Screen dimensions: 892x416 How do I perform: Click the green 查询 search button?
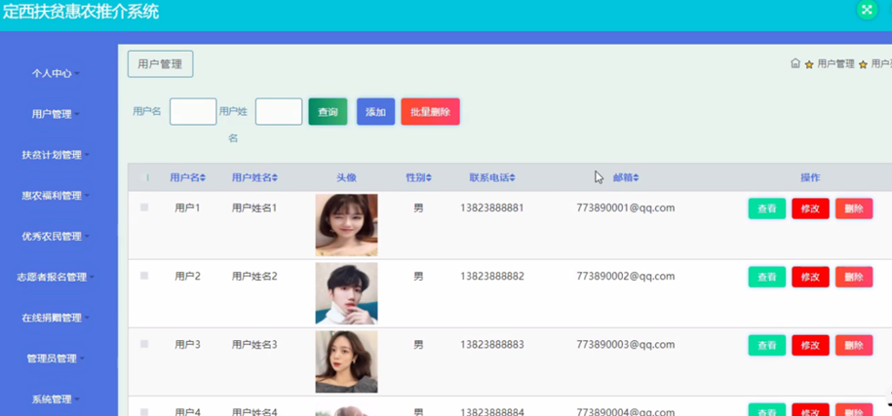328,111
